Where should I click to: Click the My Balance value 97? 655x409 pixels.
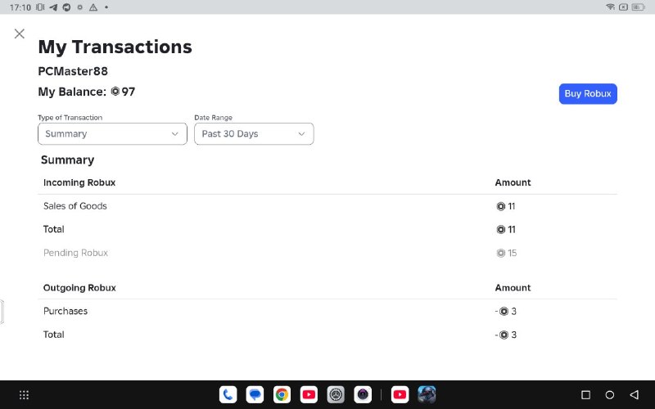point(129,92)
